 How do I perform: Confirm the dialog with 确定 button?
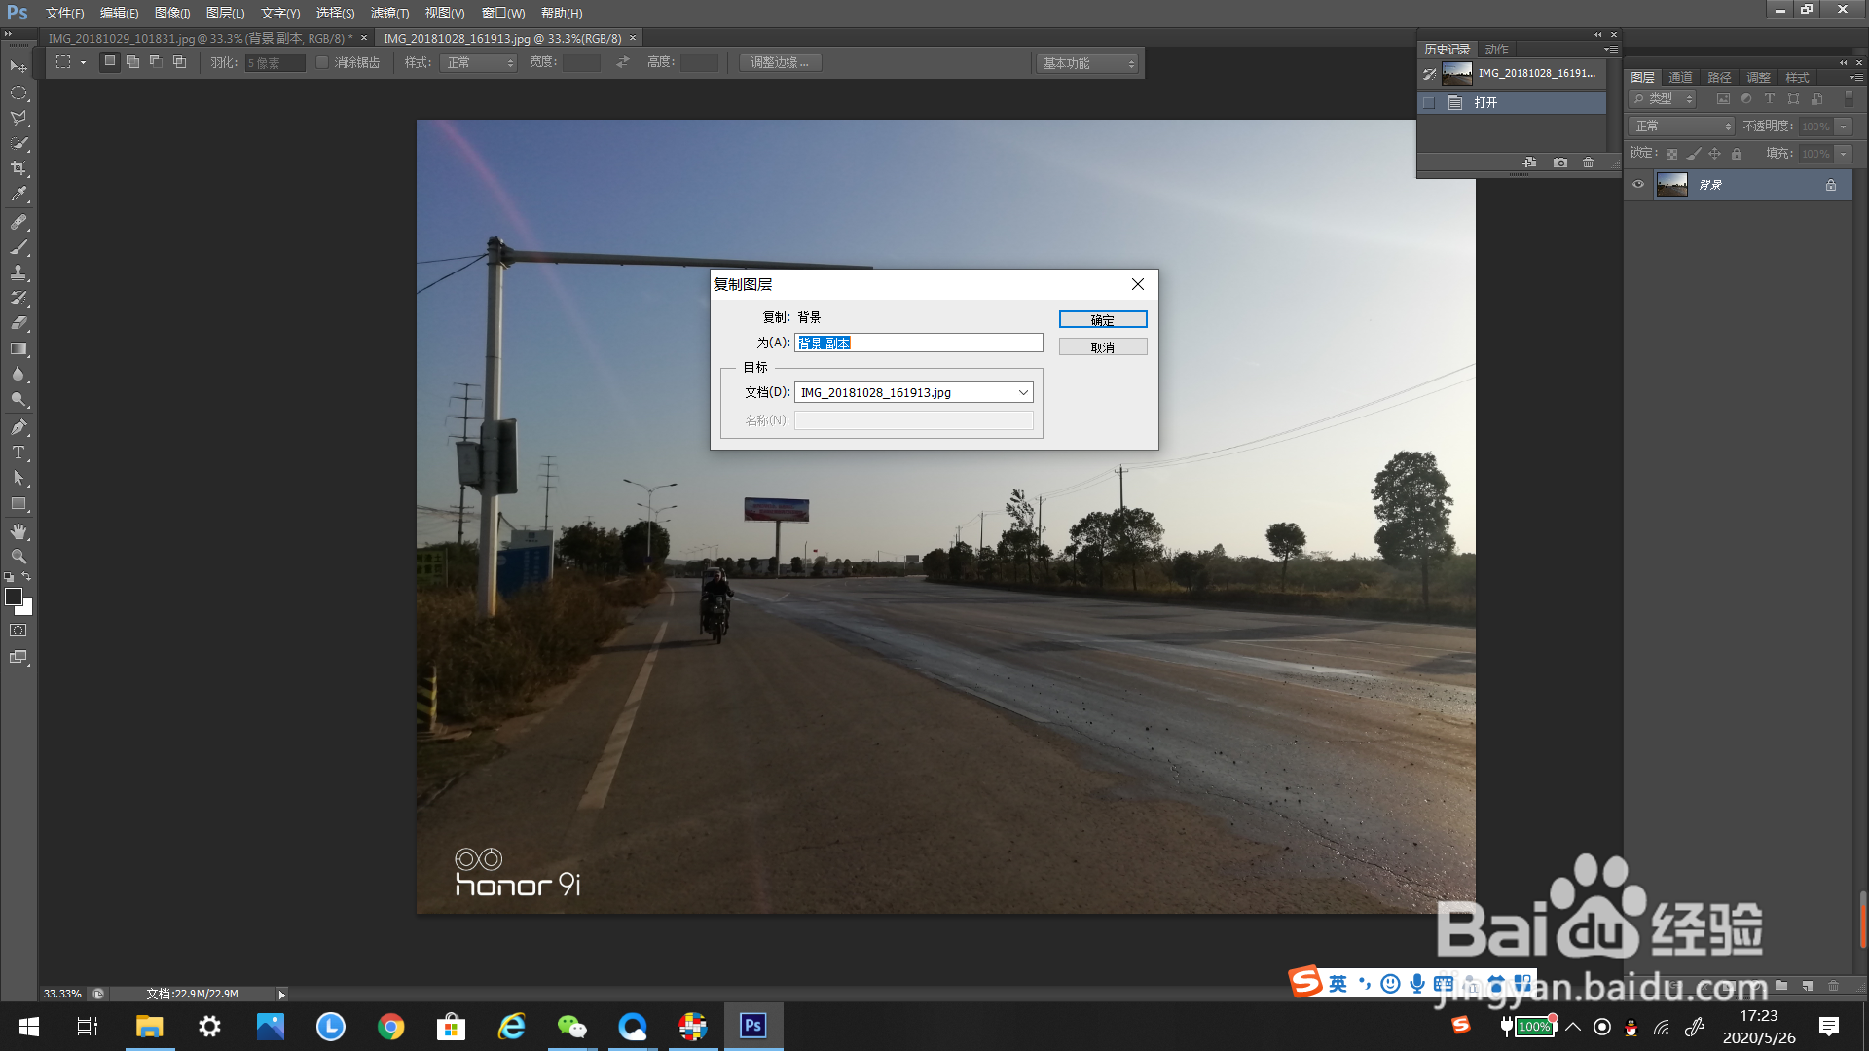click(1102, 319)
